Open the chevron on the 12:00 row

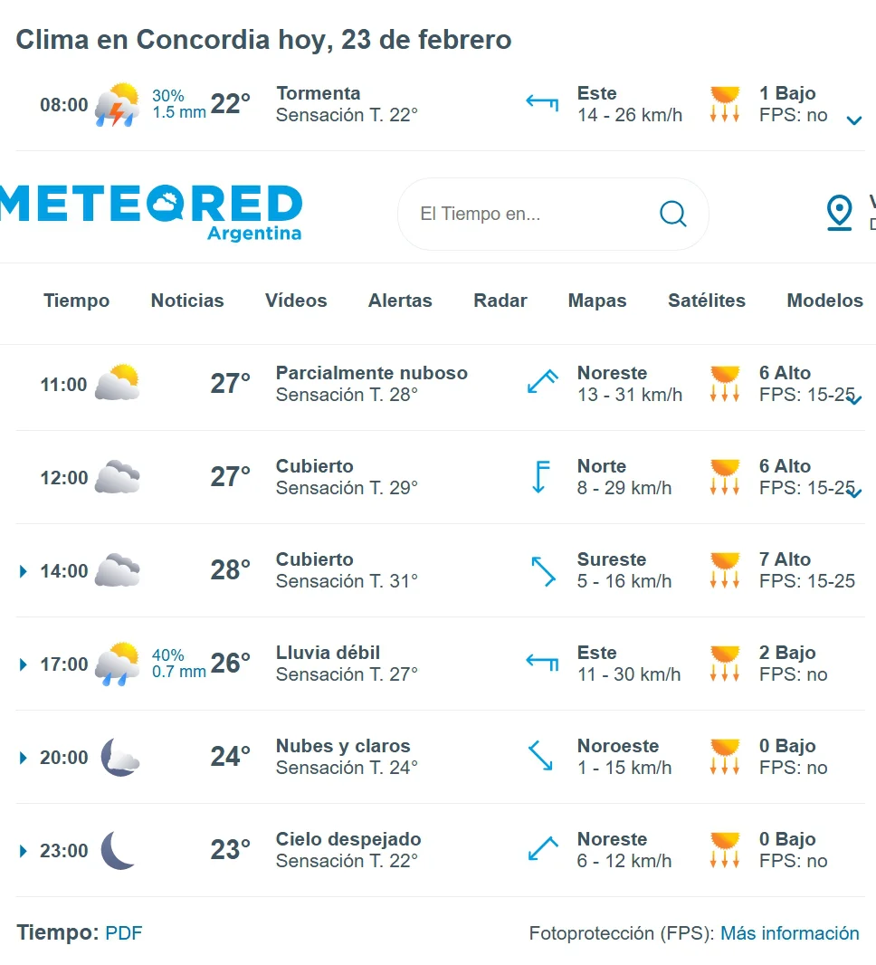click(853, 493)
